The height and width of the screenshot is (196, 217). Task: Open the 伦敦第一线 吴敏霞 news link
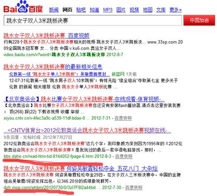pyautogui.click(x=59, y=74)
